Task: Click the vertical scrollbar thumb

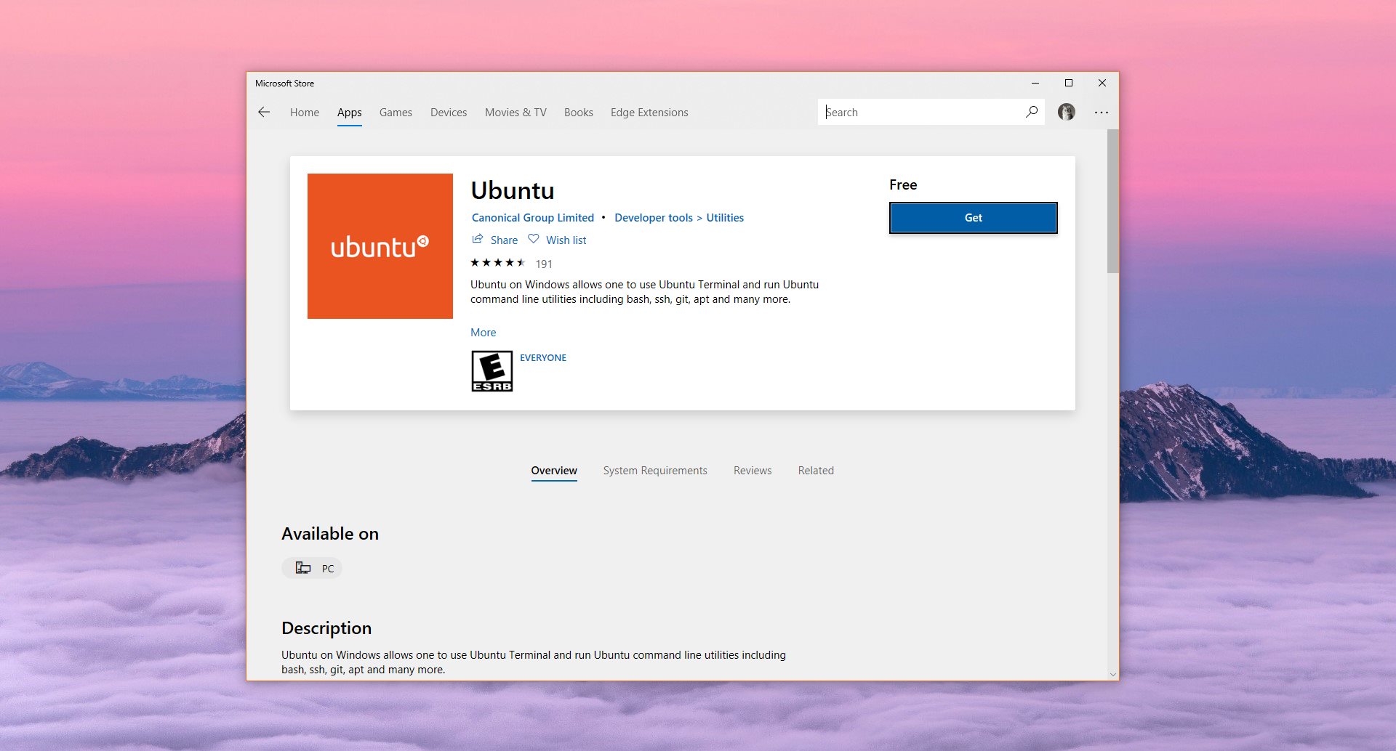Action: 1112,202
